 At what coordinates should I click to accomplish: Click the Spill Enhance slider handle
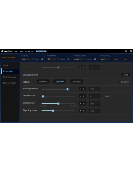click(x=43, y=96)
